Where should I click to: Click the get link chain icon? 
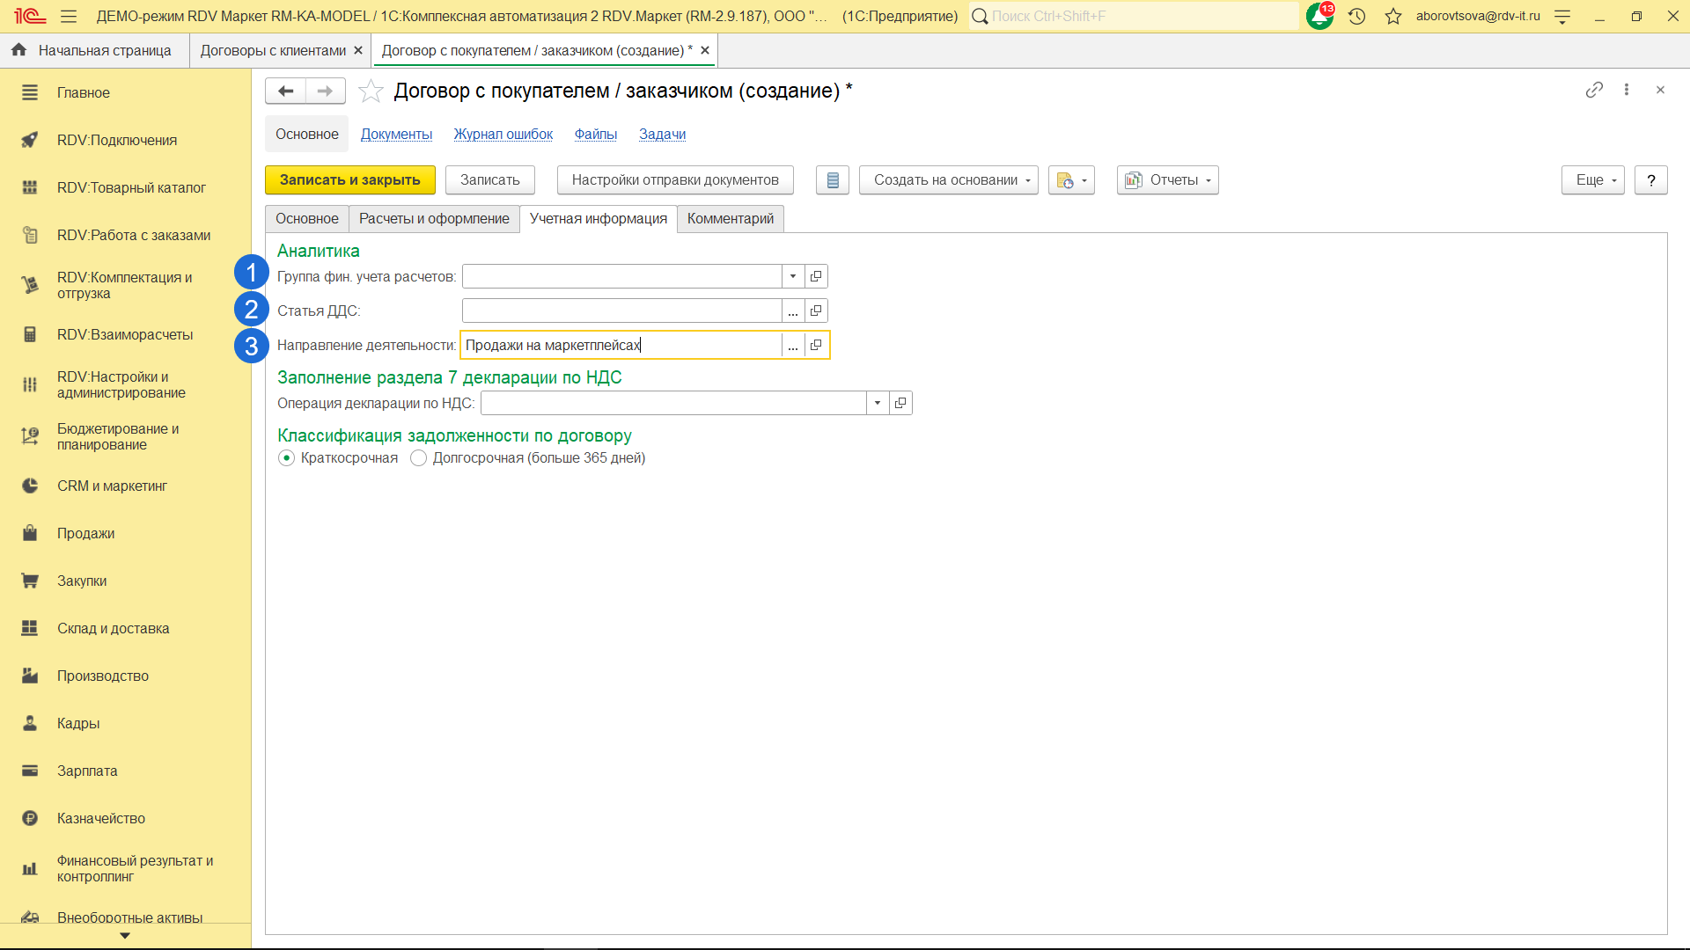click(x=1594, y=90)
